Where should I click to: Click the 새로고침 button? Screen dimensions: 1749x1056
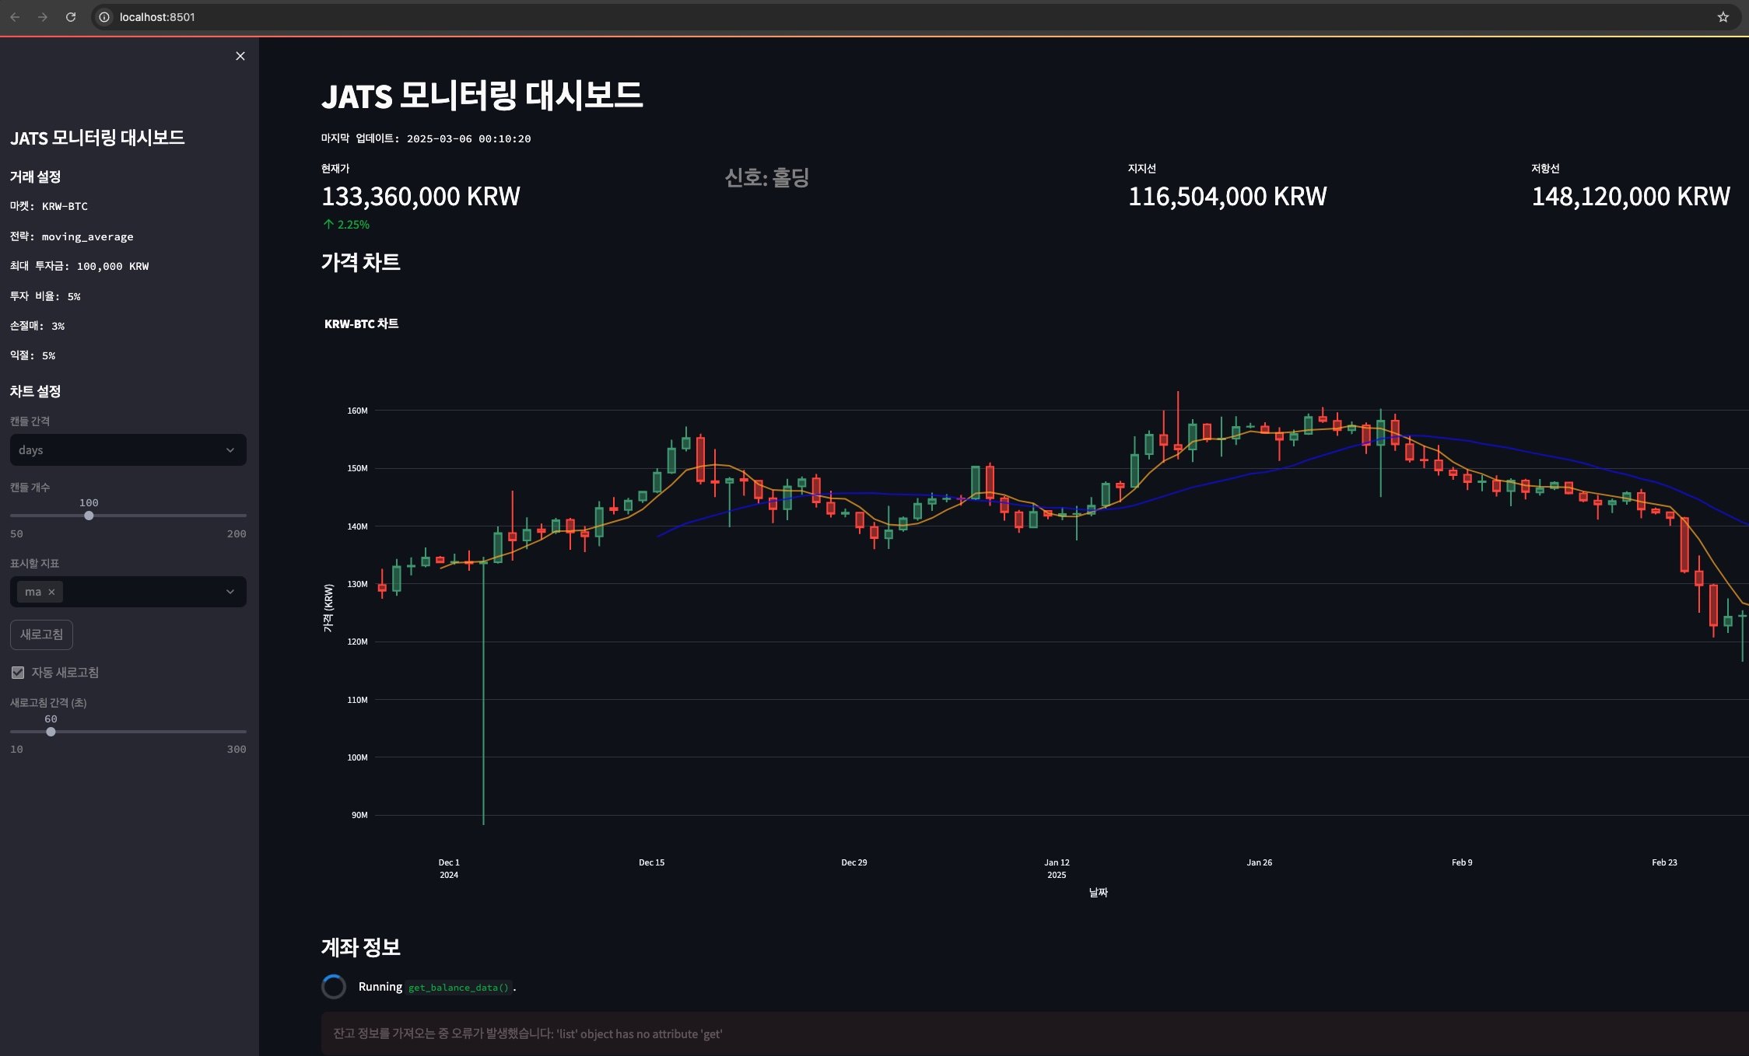tap(41, 635)
